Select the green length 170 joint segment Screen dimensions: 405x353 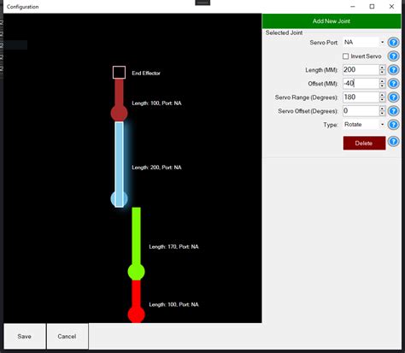pyautogui.click(x=136, y=244)
